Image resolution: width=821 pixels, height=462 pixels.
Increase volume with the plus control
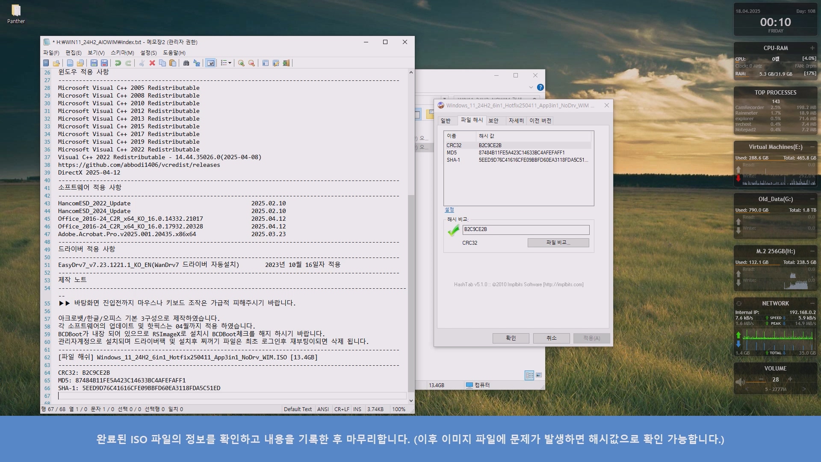(790, 379)
